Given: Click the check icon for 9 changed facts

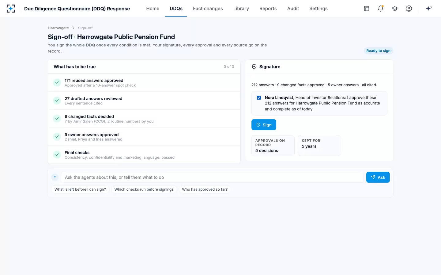Looking at the screenshot, I should (x=57, y=119).
